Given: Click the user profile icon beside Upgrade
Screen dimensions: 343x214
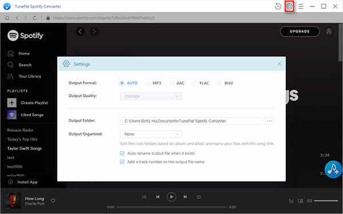Looking at the screenshot, I should click(329, 31).
